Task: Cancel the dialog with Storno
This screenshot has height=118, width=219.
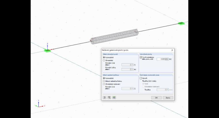Action: point(168,98)
